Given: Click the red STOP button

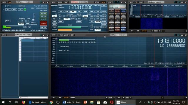Looking at the screenshot, I should (x=43, y=23).
